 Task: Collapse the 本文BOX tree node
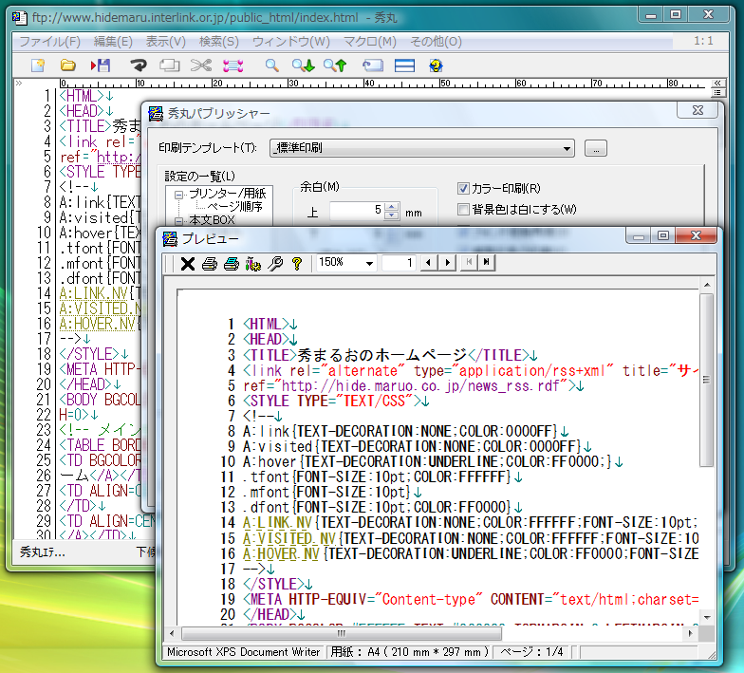pyautogui.click(x=178, y=220)
